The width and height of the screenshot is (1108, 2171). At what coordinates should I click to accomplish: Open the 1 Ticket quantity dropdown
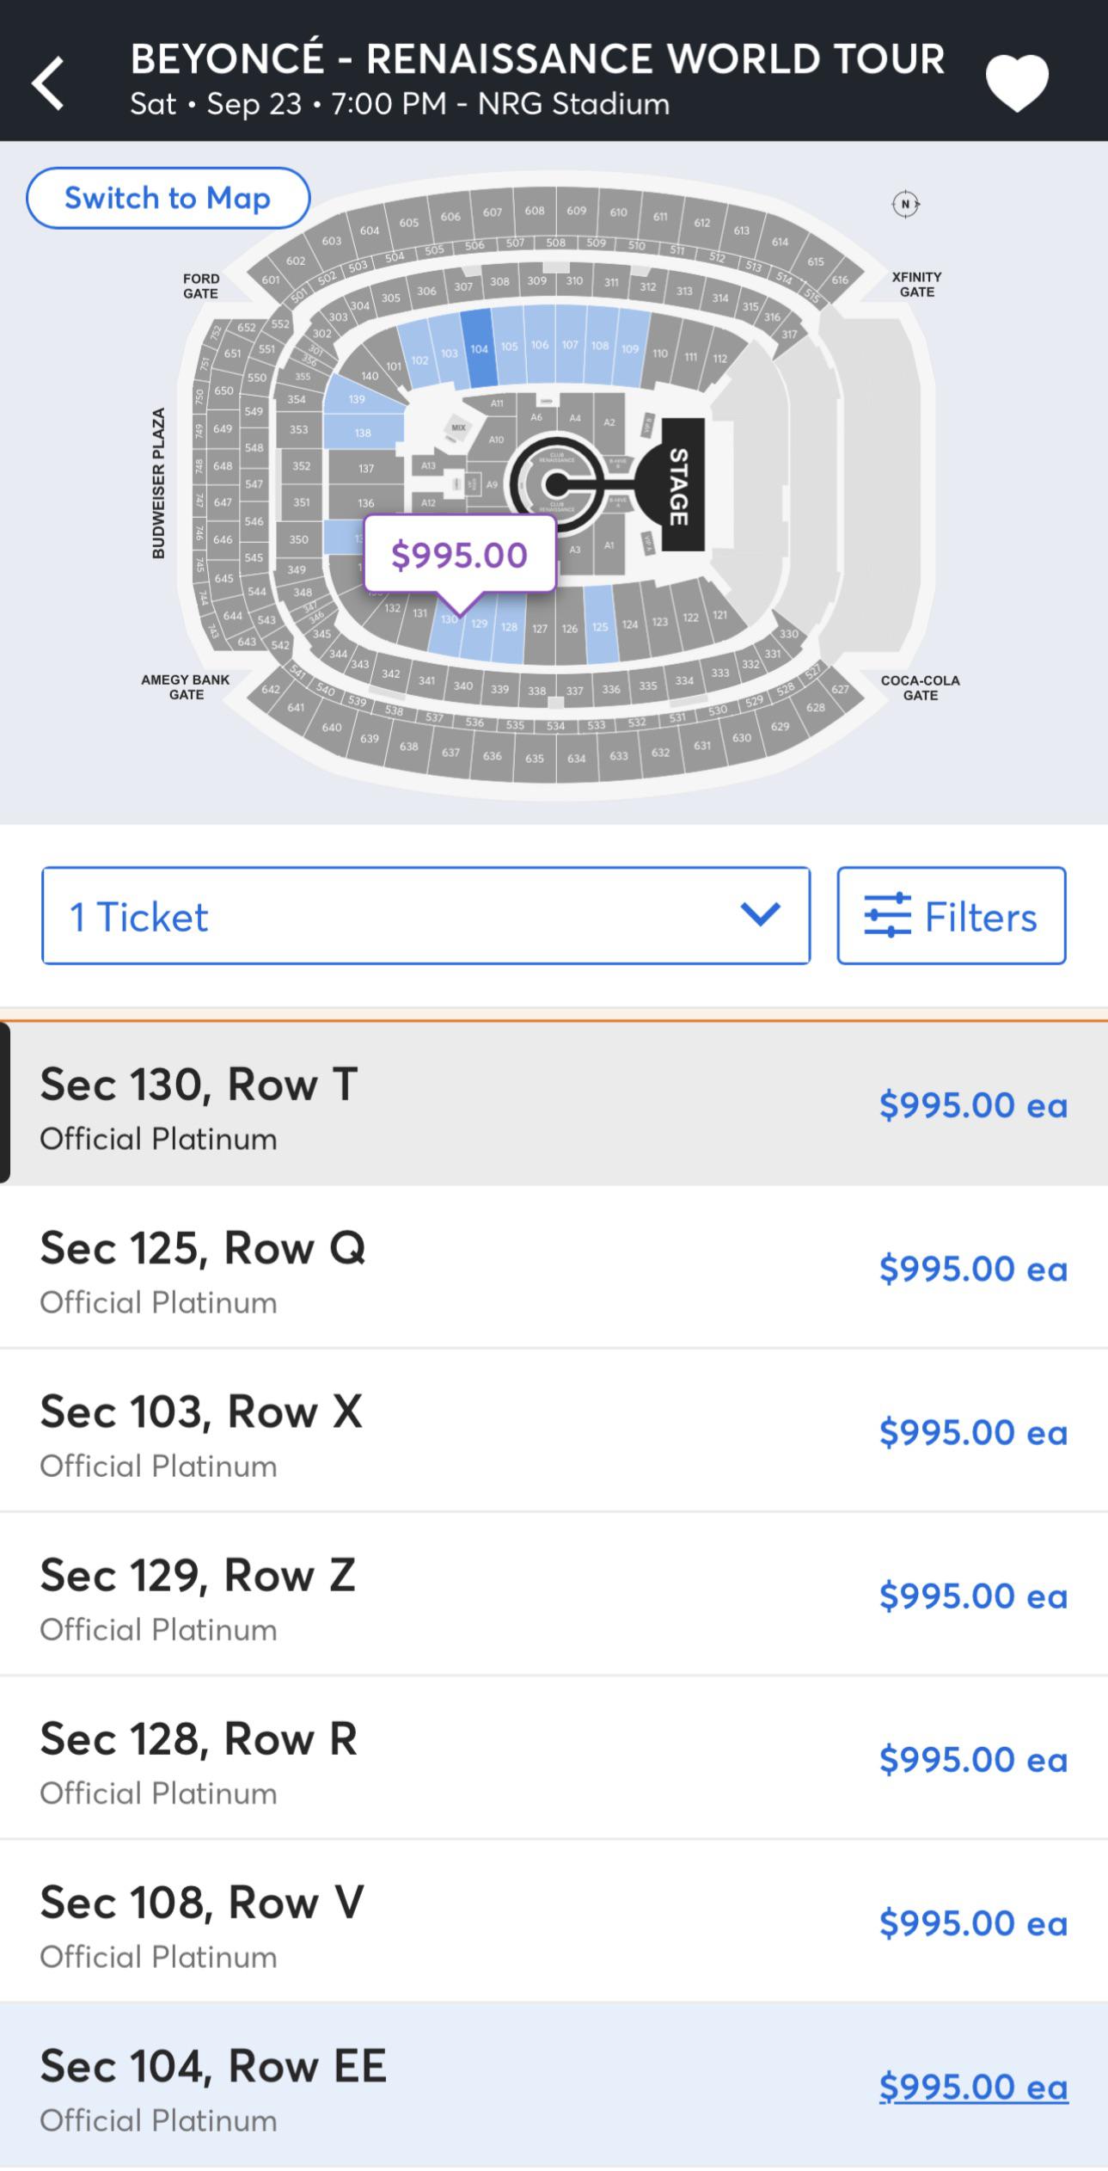(425, 916)
